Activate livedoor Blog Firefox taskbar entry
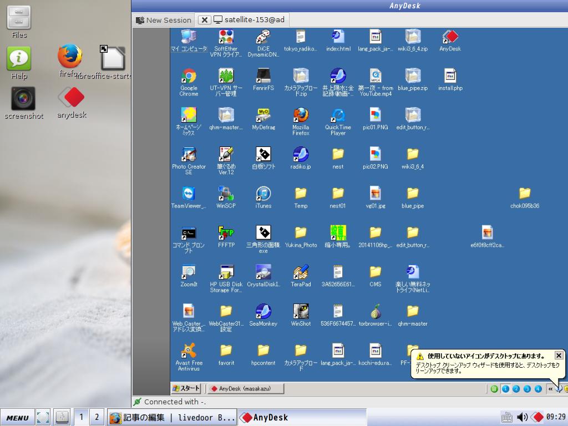Image resolution: width=568 pixels, height=426 pixels. pyautogui.click(x=172, y=417)
